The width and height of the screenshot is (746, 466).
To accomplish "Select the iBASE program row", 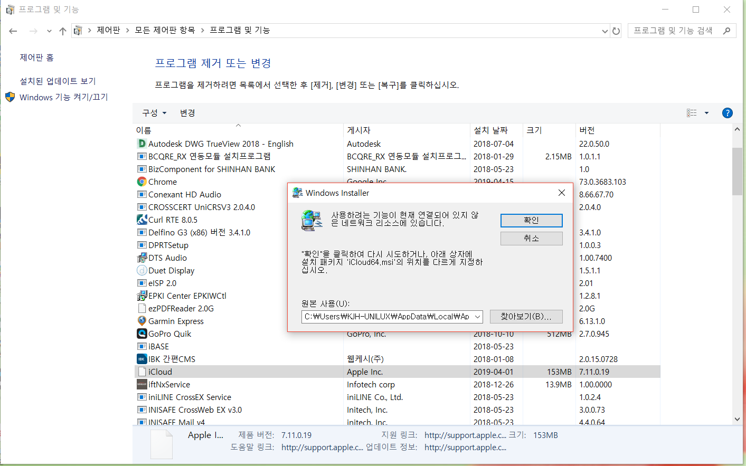I will click(x=398, y=346).
